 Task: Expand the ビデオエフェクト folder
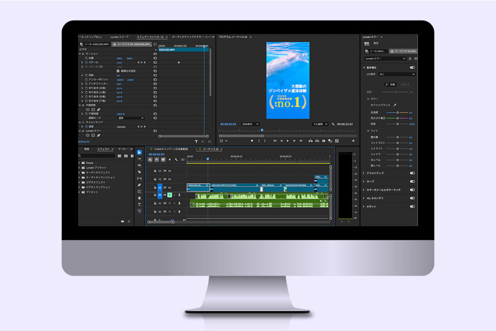tap(80, 182)
